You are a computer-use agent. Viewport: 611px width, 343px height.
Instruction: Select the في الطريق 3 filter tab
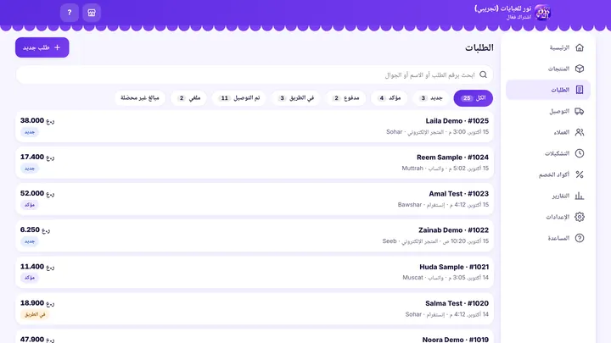pyautogui.click(x=296, y=98)
